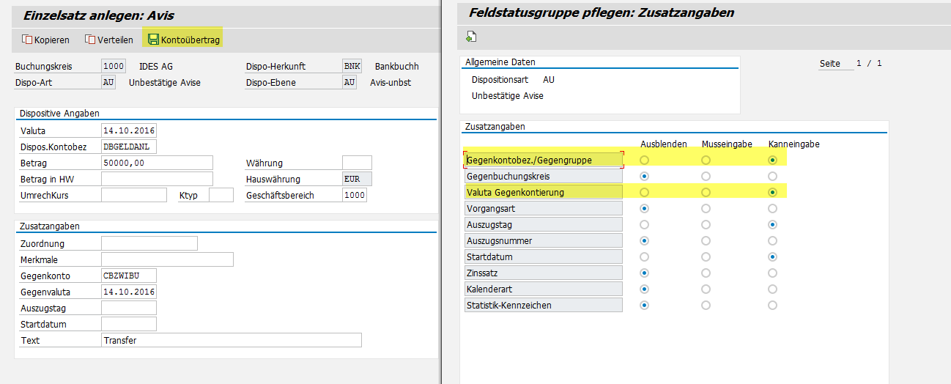The height and width of the screenshot is (384, 951).
Task: Mark Gegenkontobez./Gegengruppe as Musseingabe
Action: pos(706,160)
